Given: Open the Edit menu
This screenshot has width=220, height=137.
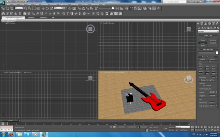Looking at the screenshot, I should coord(8,4).
